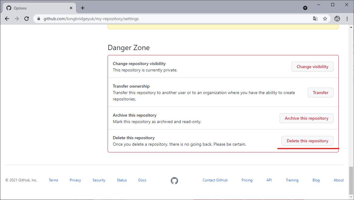Click the scrollbar up arrow
354x200 pixels.
pyautogui.click(x=351, y=27)
